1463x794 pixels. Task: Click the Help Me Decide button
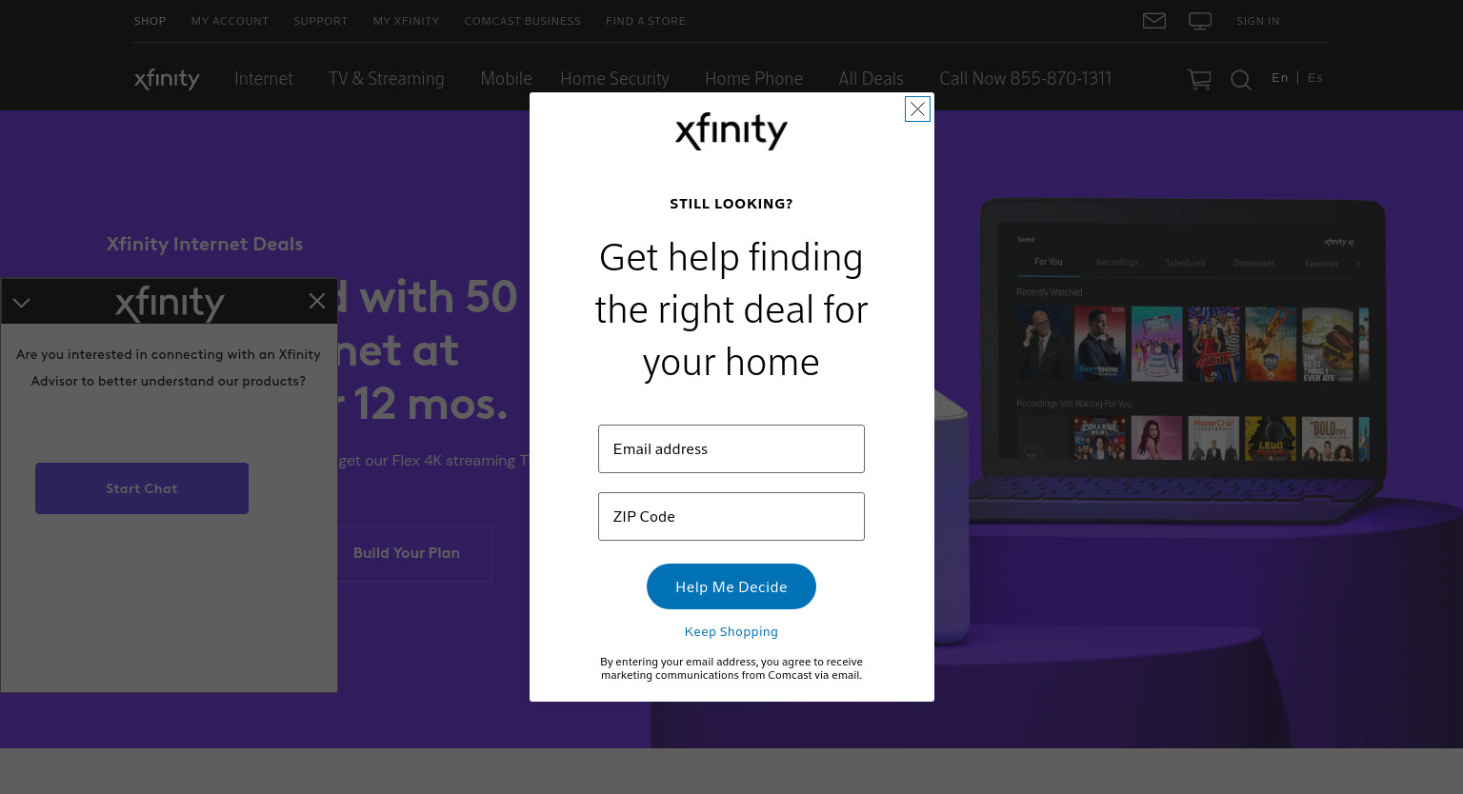coord(731,586)
